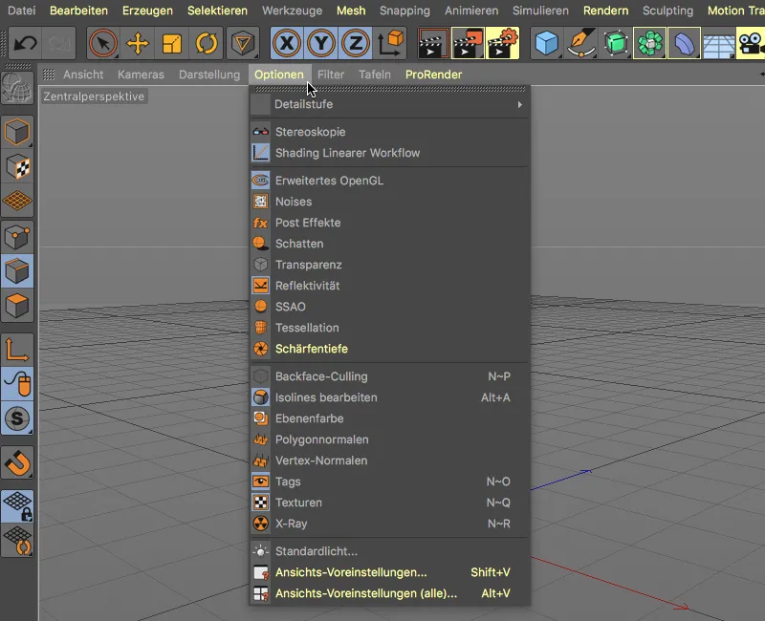Open Render Settings gear clapperboard

point(503,43)
